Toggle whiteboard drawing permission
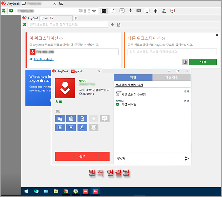Image resolution: width=222 pixels, height=197 pixels. click(82, 128)
